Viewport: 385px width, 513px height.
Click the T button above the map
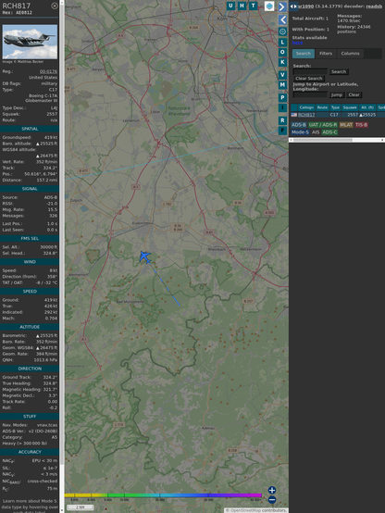pos(254,6)
